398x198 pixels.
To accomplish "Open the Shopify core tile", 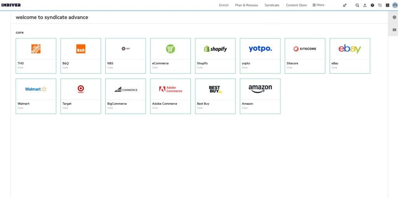I will point(215,56).
